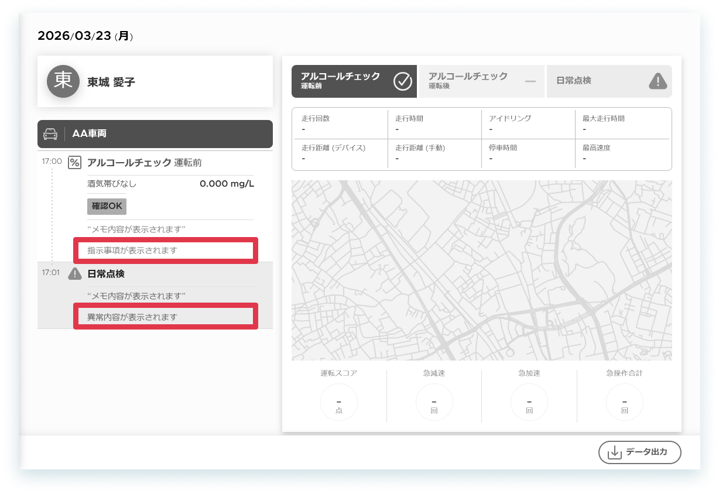Click the map area
The image size is (719, 494).
[482, 270]
